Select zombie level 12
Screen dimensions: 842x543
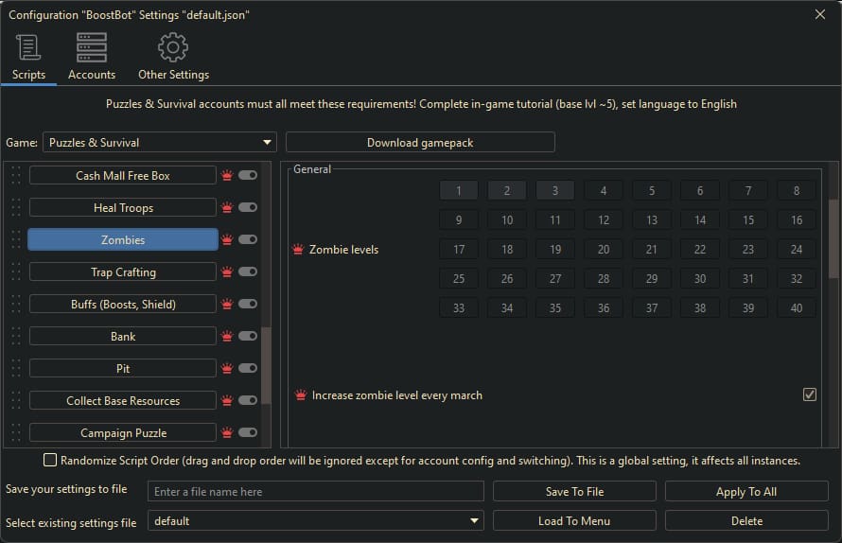[x=604, y=219]
